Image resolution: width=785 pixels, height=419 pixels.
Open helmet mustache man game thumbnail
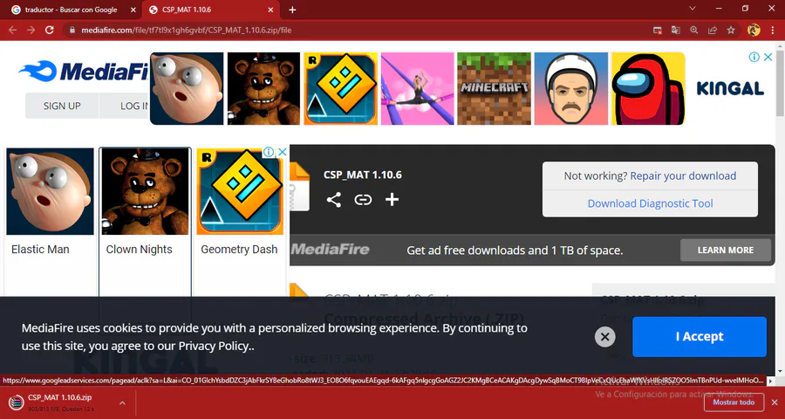click(571, 88)
